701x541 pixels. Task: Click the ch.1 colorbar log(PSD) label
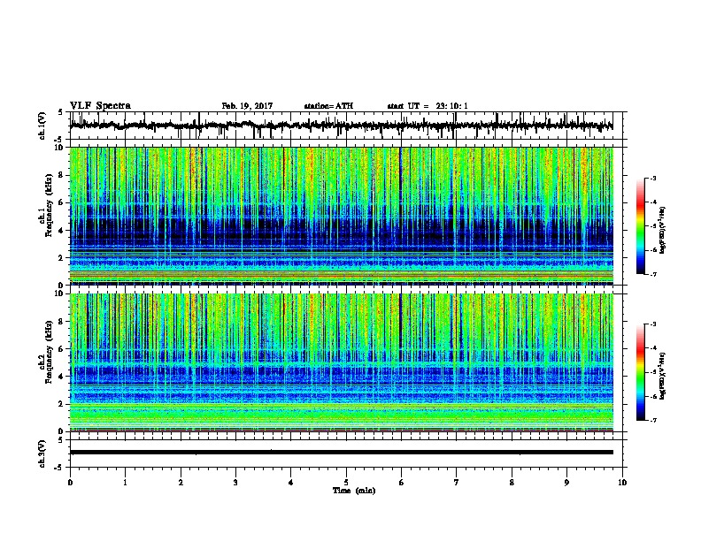tap(663, 231)
